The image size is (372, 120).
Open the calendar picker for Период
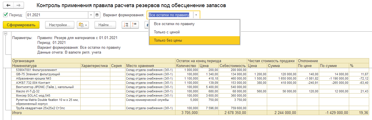[97, 15]
